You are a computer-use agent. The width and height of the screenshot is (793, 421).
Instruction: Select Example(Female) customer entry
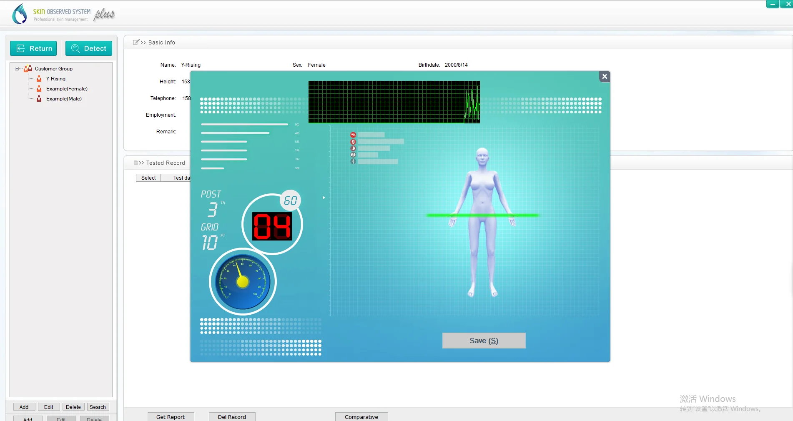(x=67, y=89)
